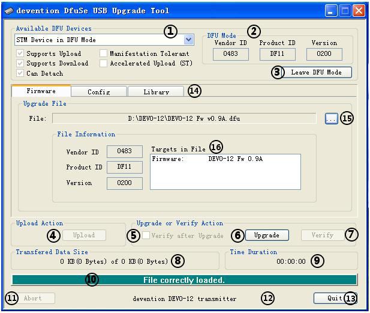
Task: Open the Library tab
Action: pos(156,92)
